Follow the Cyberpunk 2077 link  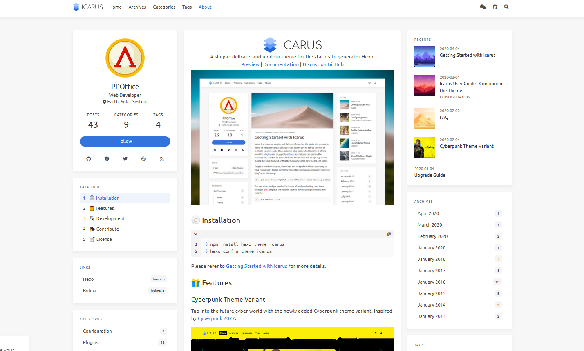coord(216,318)
